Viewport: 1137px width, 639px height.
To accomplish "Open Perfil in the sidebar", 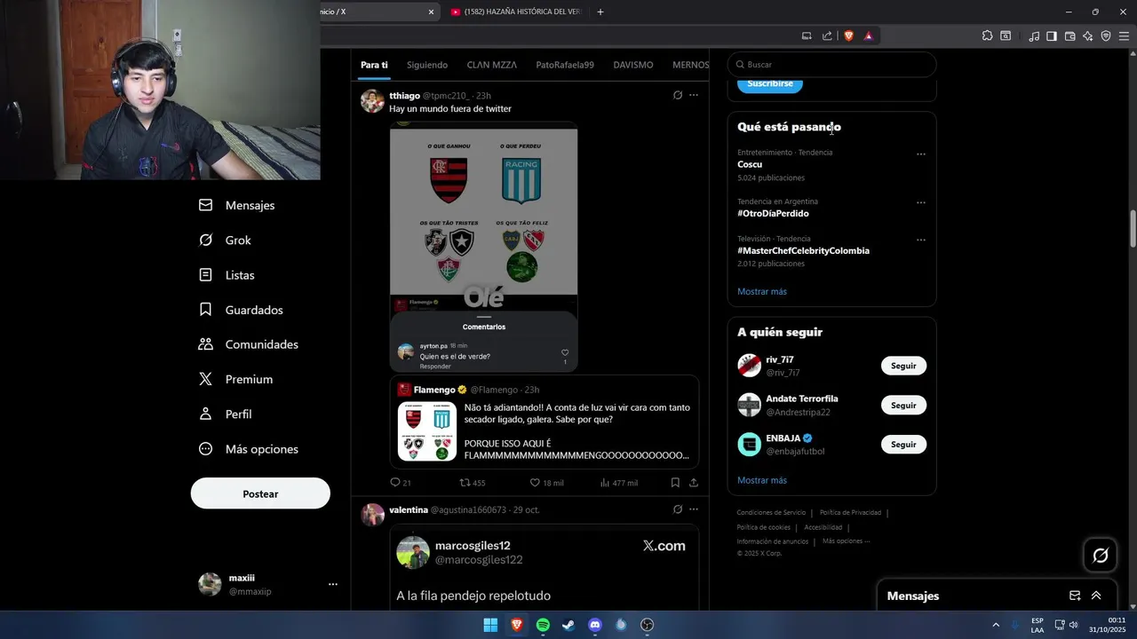I will [x=226, y=414].
